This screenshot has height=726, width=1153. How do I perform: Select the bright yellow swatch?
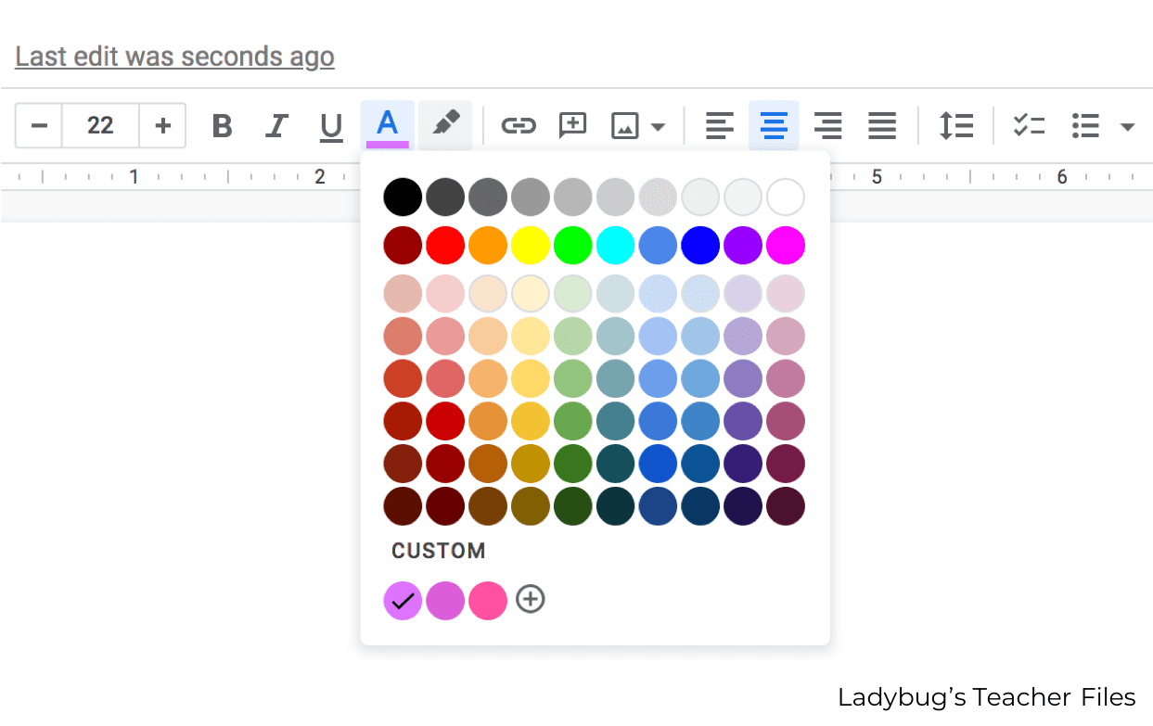coord(531,246)
